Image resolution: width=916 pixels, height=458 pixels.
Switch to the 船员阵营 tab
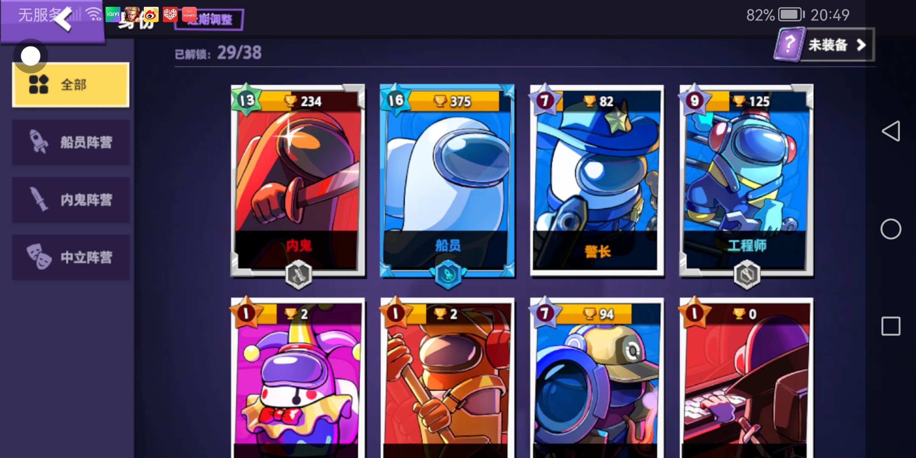pyautogui.click(x=71, y=142)
